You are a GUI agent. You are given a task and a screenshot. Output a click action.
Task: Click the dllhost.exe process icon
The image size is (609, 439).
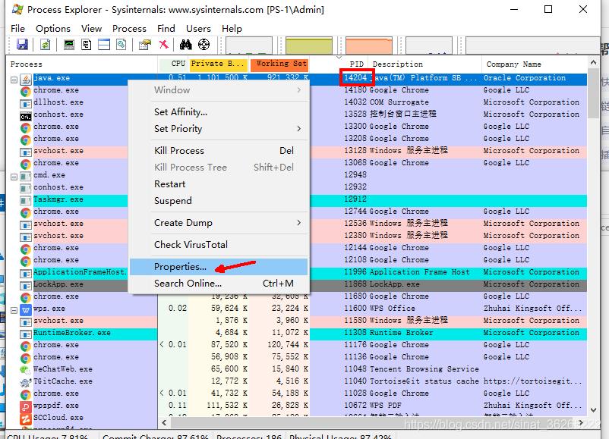26,104
